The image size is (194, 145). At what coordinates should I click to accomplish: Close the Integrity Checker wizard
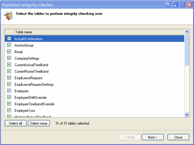[x=178, y=137]
